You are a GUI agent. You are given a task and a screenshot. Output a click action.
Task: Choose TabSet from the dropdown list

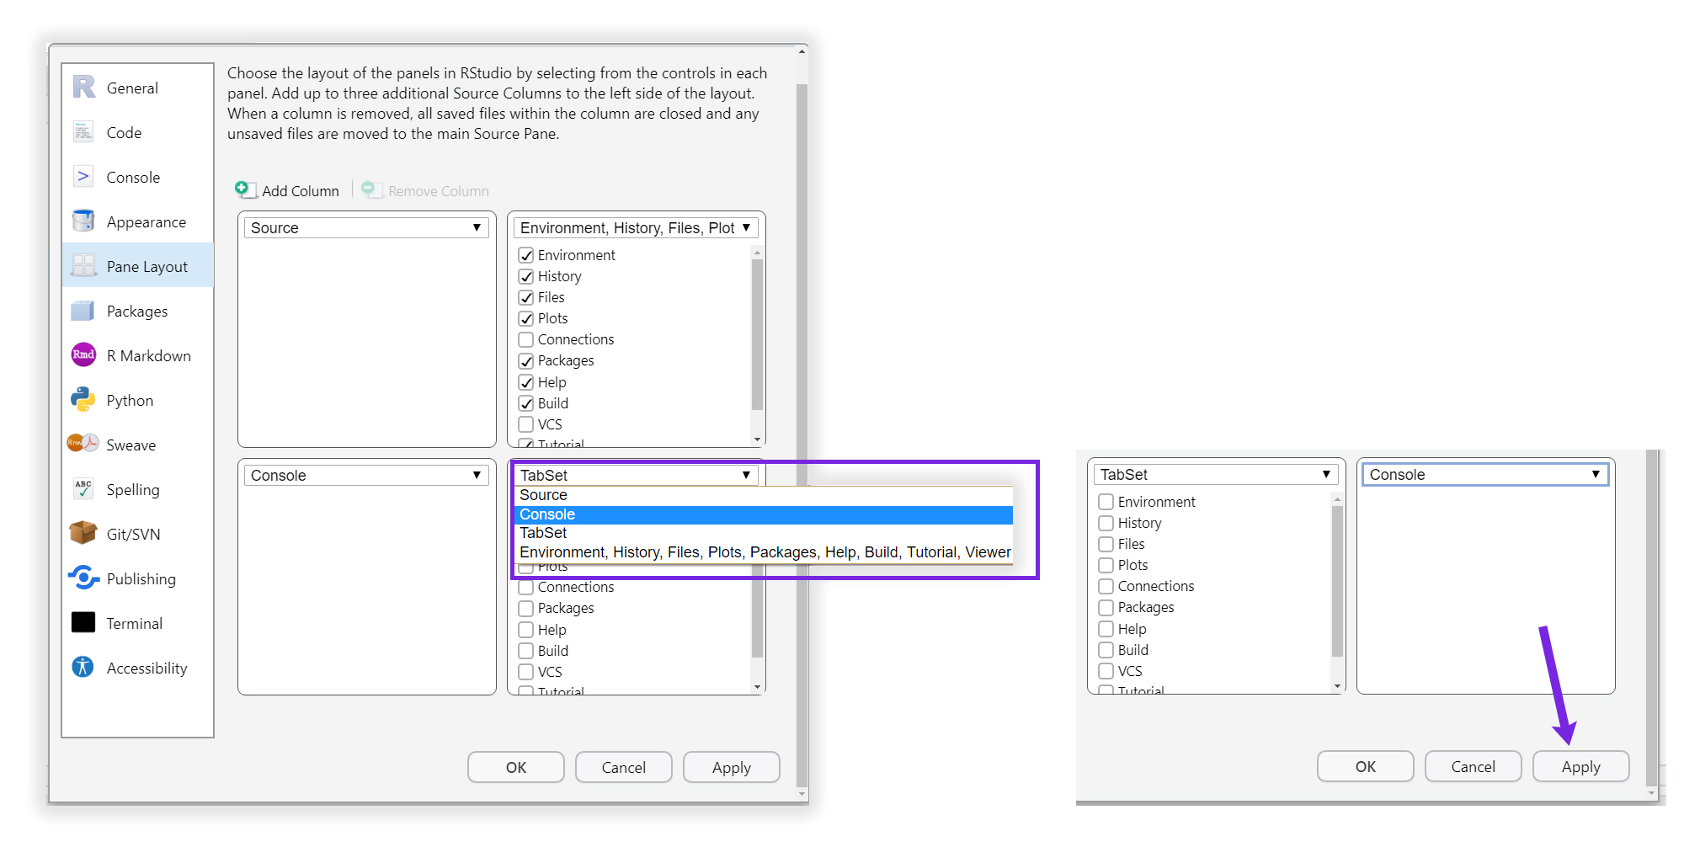pyautogui.click(x=763, y=533)
